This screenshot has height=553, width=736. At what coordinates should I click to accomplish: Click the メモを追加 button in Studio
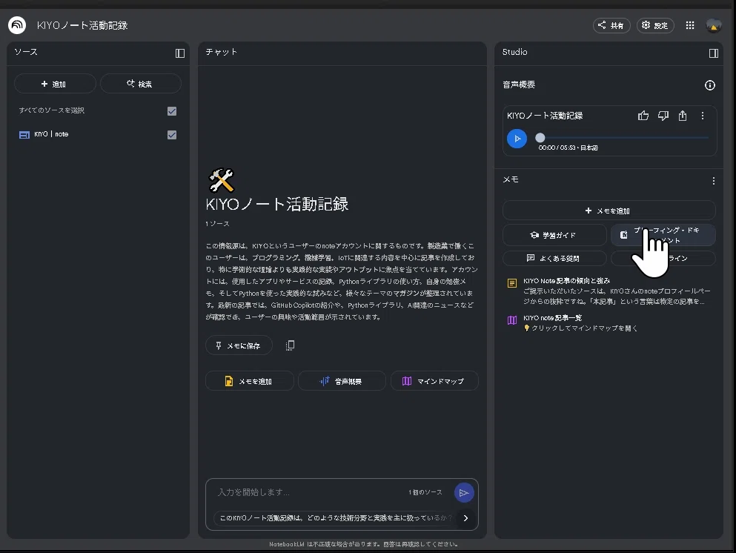click(x=609, y=211)
